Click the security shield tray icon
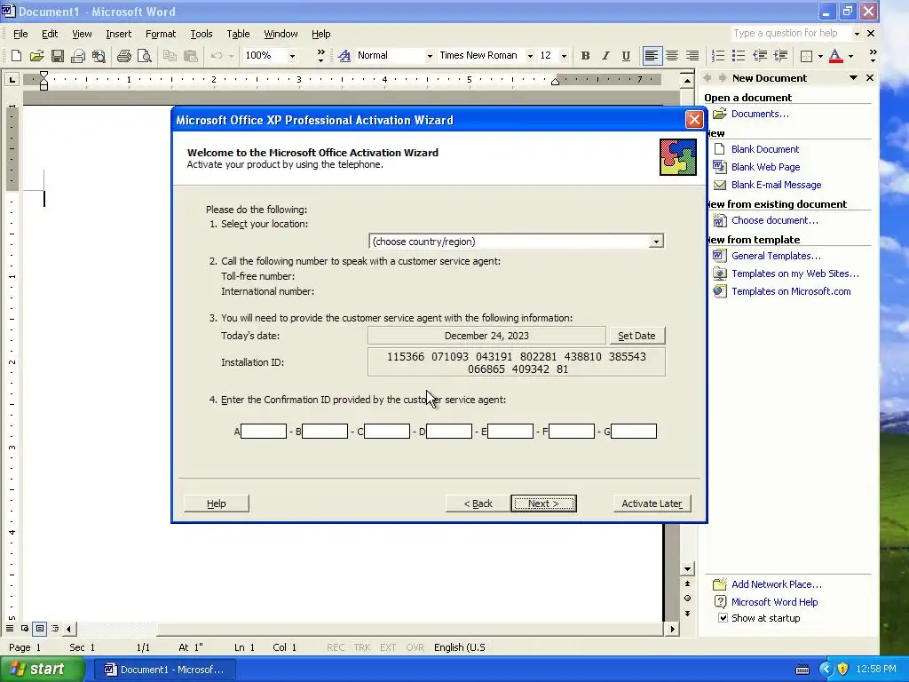The image size is (909, 682). 842,670
